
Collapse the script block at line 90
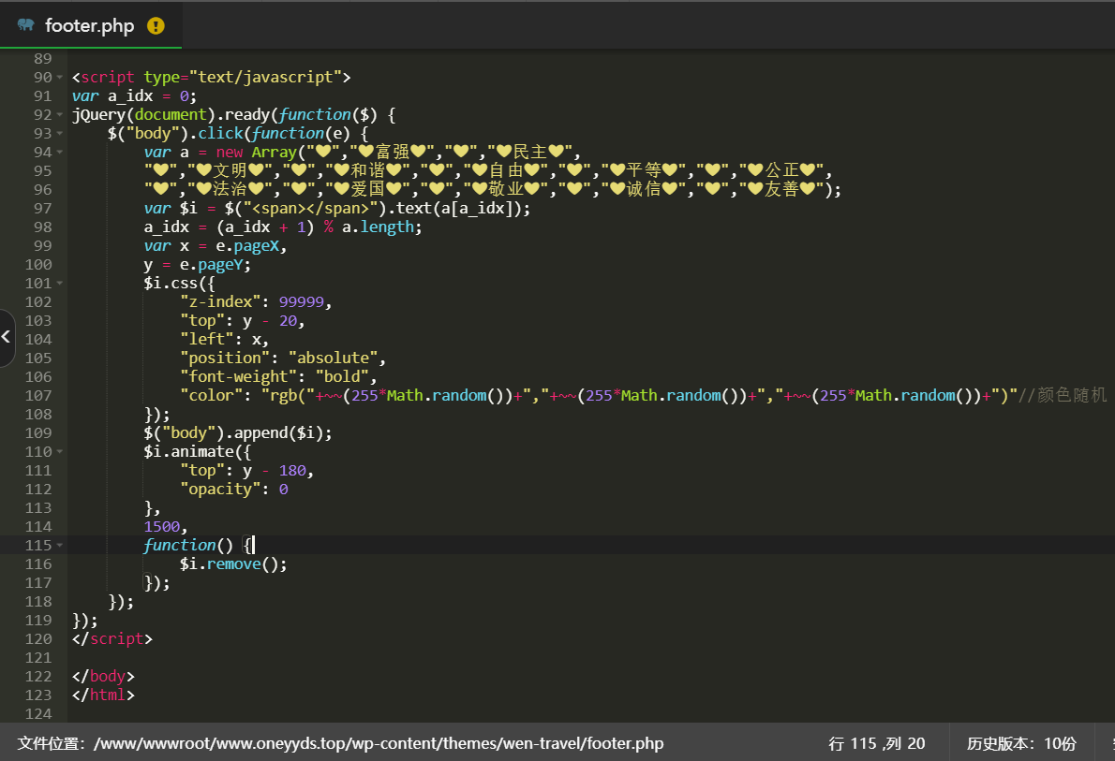tap(60, 77)
